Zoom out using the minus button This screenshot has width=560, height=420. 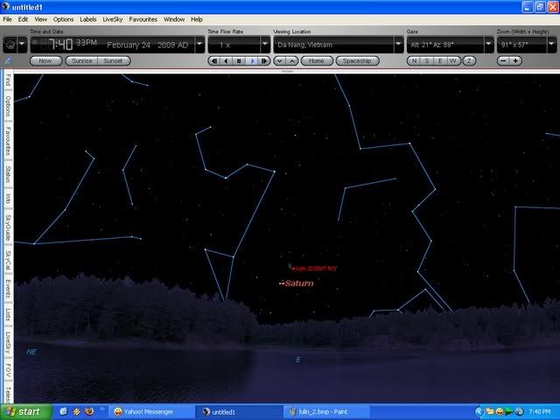(x=503, y=61)
